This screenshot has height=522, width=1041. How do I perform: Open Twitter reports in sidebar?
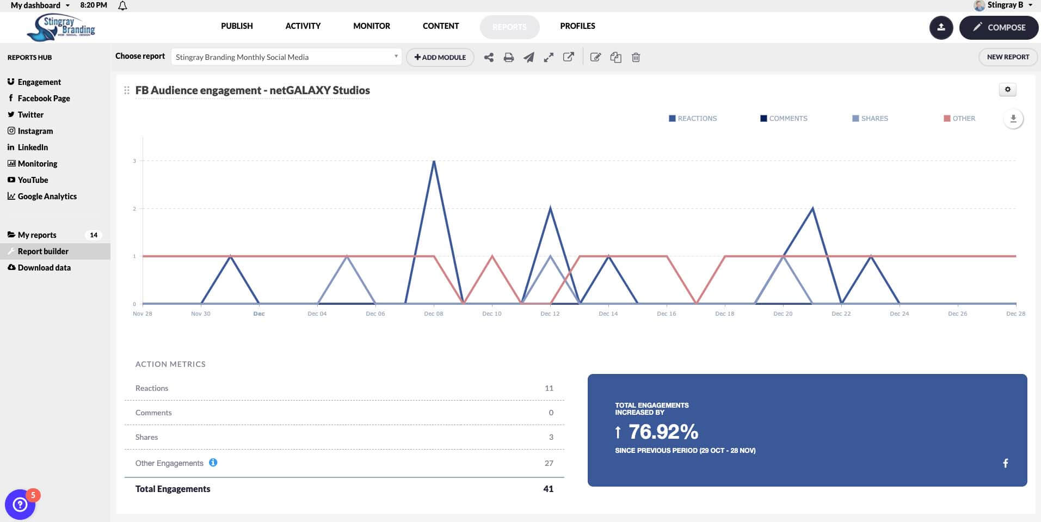(30, 115)
